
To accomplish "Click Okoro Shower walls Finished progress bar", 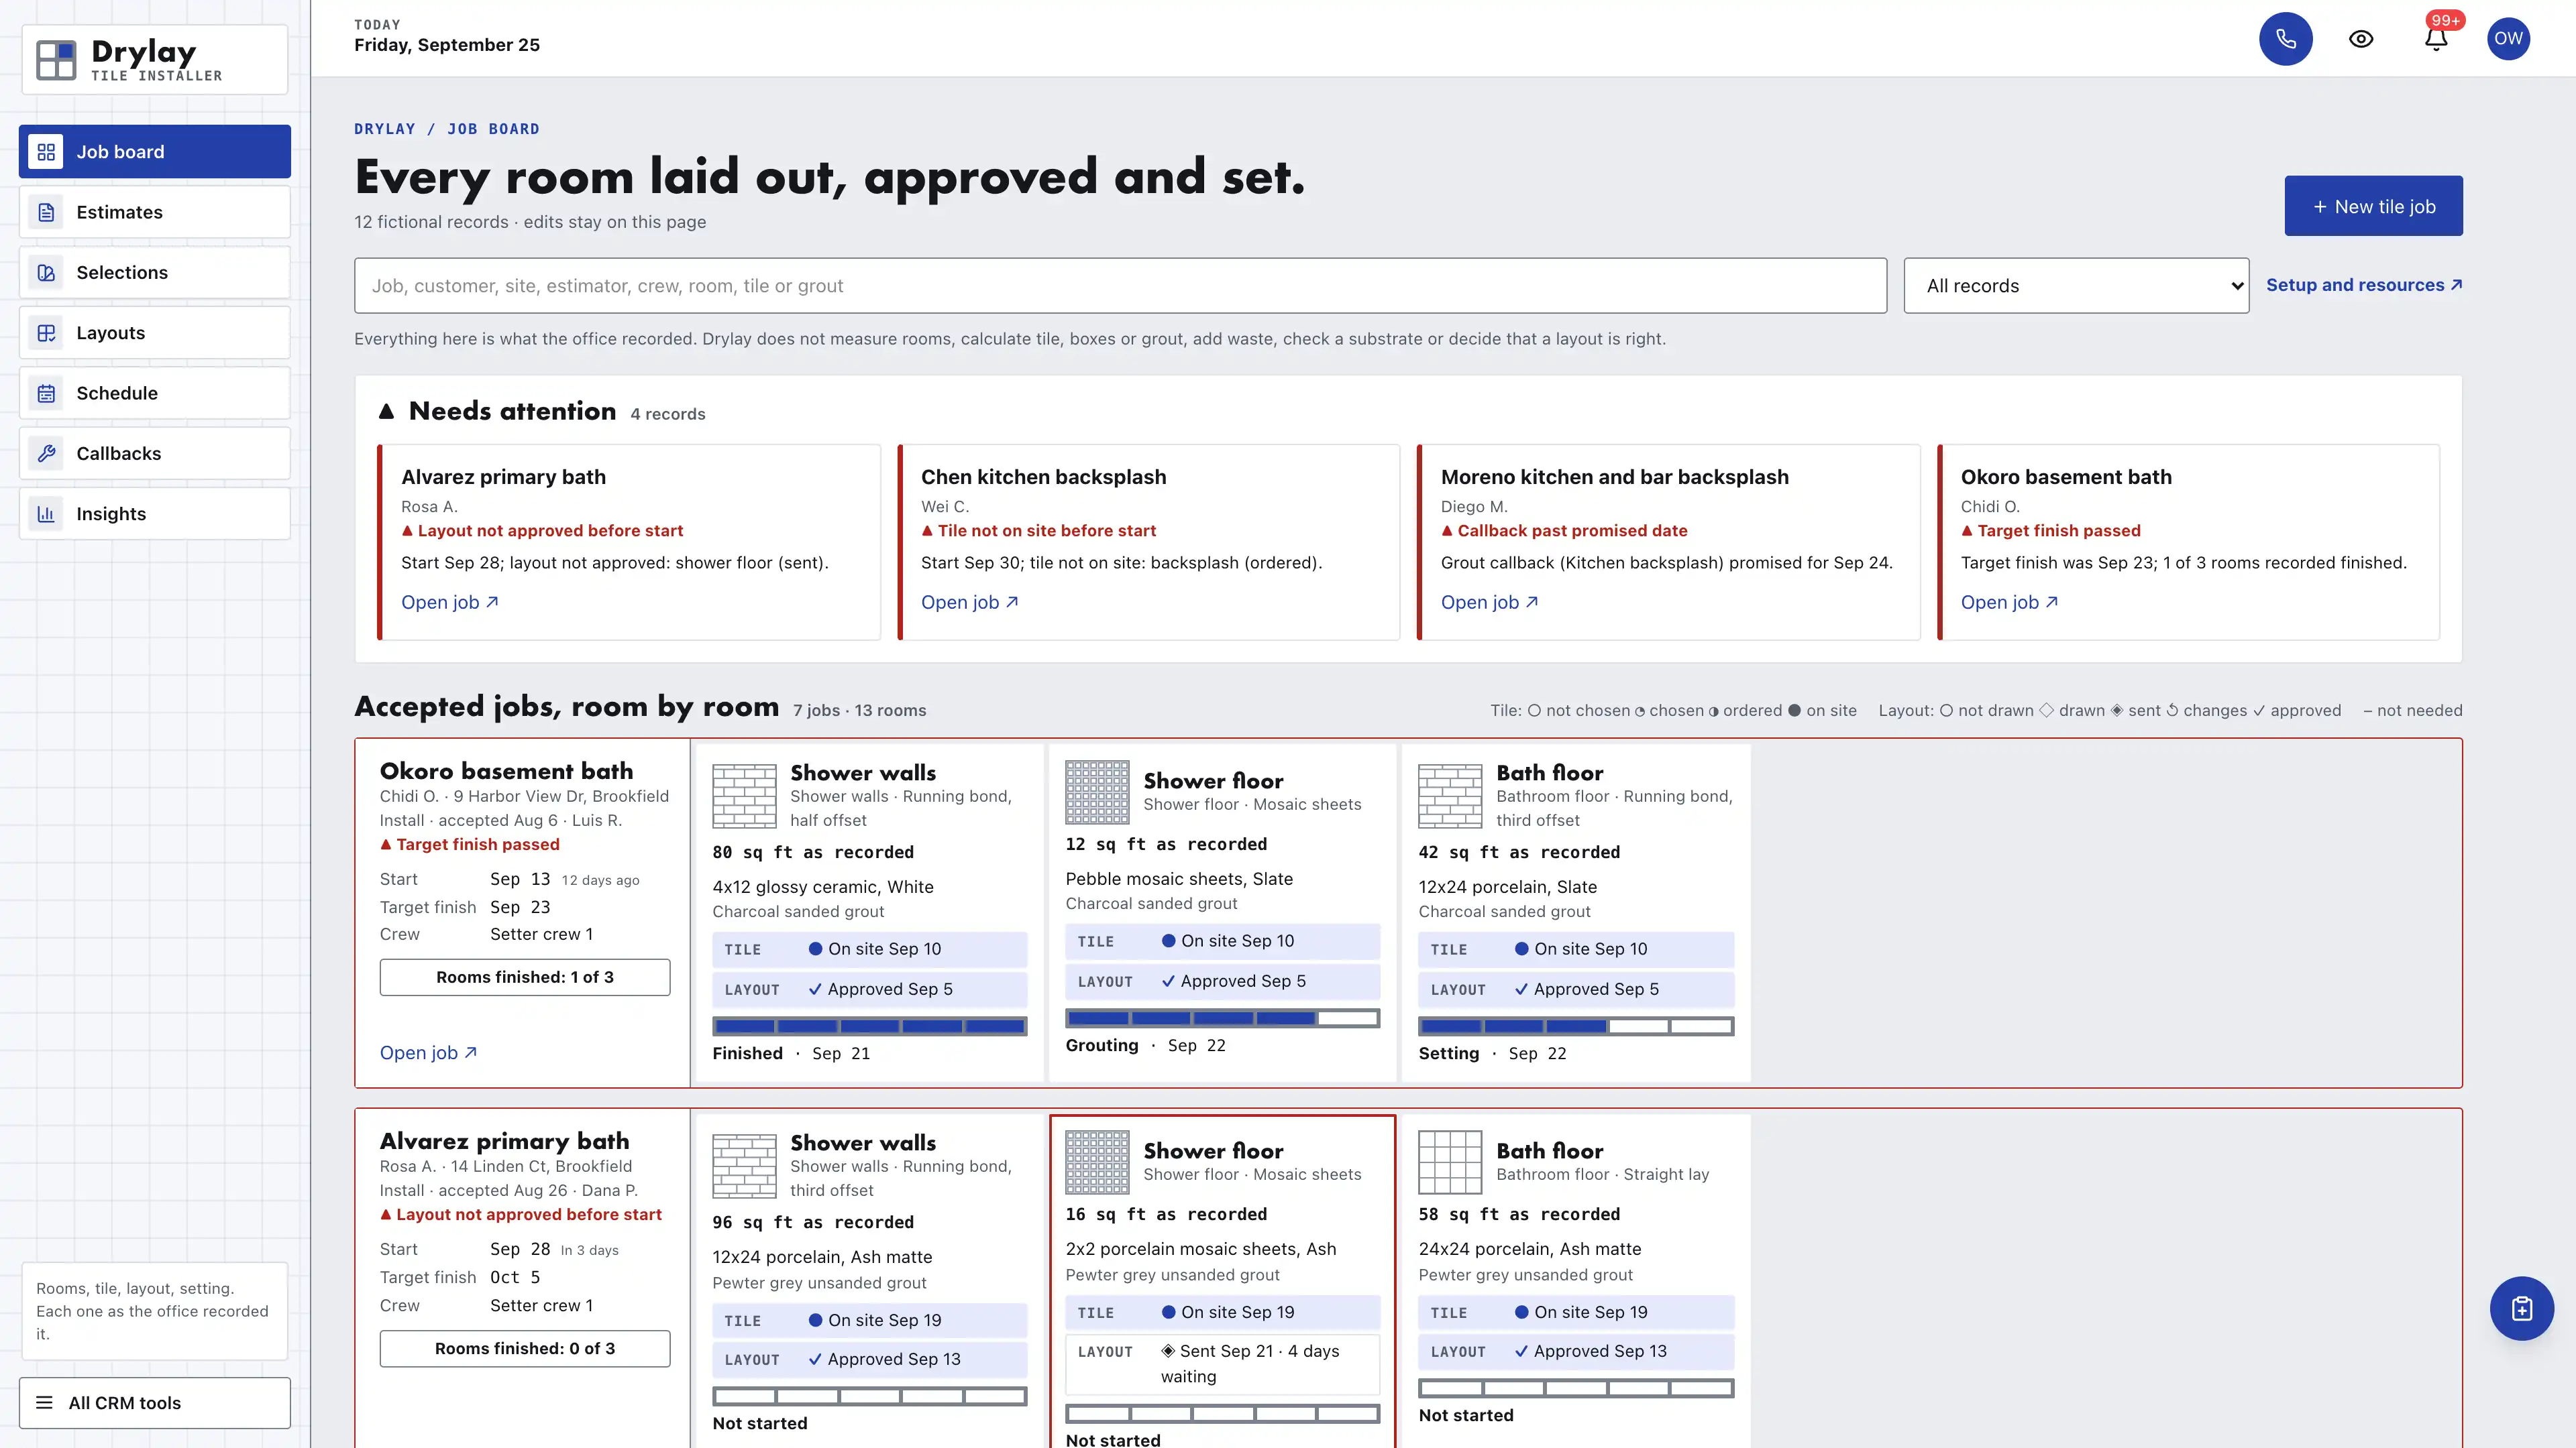I will [x=869, y=1026].
